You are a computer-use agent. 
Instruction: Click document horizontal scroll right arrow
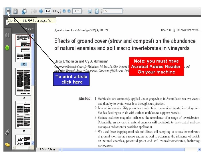[x=199, y=150]
